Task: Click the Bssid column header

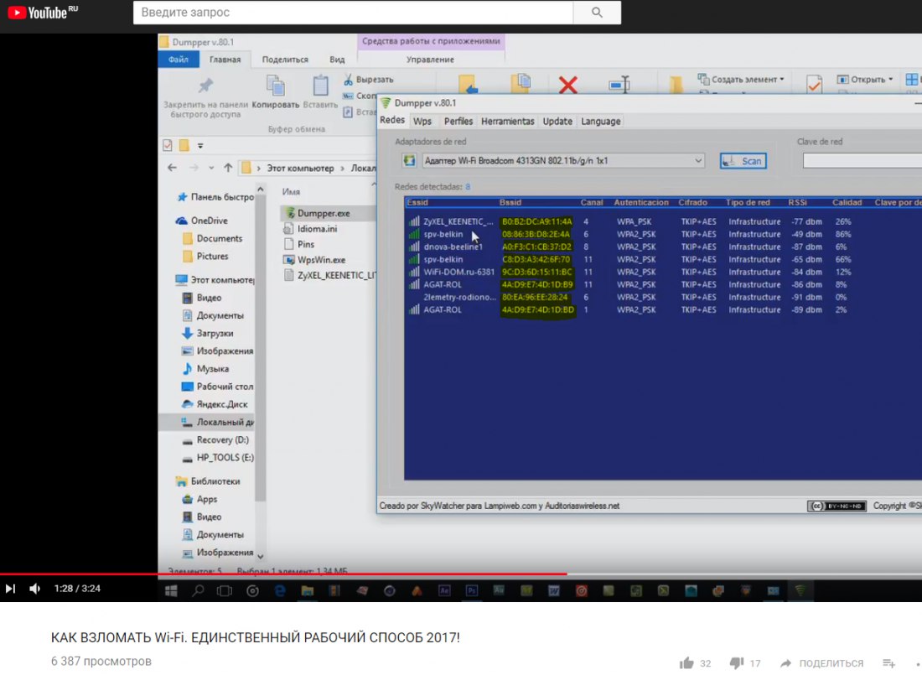Action: point(510,202)
